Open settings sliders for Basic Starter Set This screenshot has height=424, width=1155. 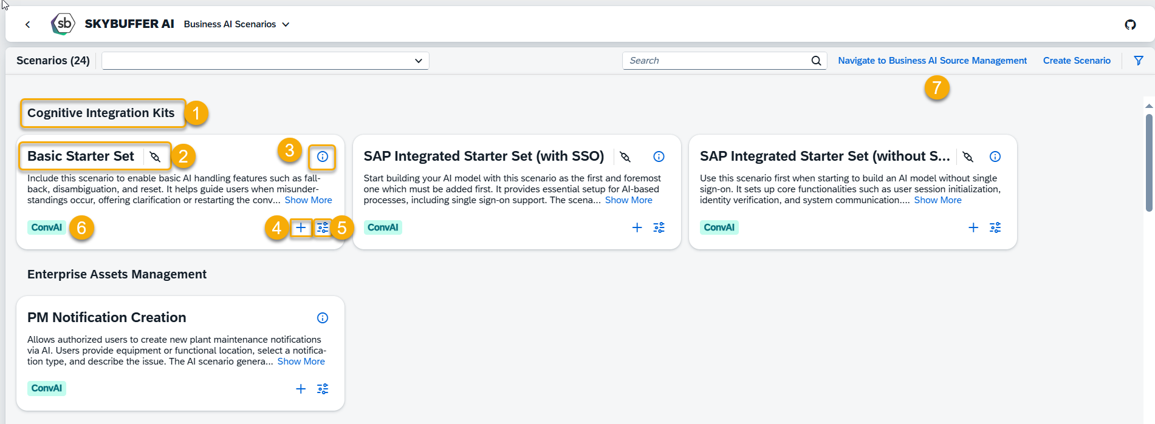click(323, 227)
